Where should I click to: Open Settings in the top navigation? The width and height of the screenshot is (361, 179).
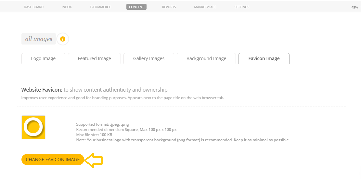(242, 7)
